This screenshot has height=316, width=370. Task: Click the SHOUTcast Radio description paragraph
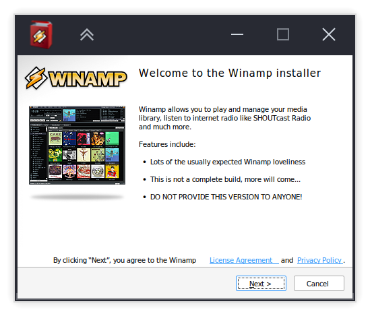point(224,118)
